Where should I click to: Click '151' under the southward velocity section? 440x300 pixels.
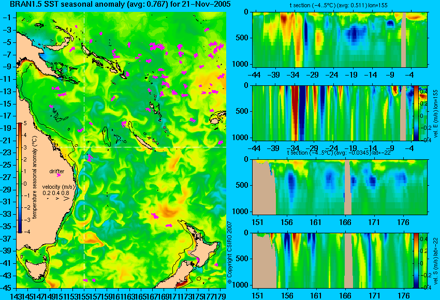point(257,296)
